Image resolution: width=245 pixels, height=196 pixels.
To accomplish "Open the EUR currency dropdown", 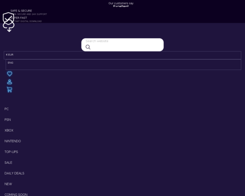I will pos(122,55).
